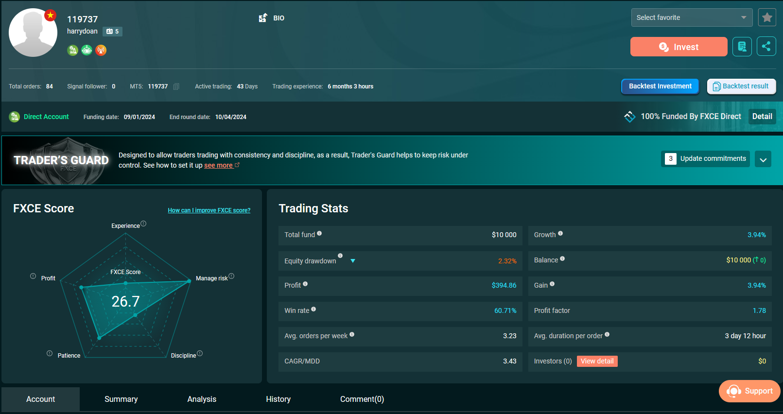
Task: Click the Invest button
Action: (679, 47)
